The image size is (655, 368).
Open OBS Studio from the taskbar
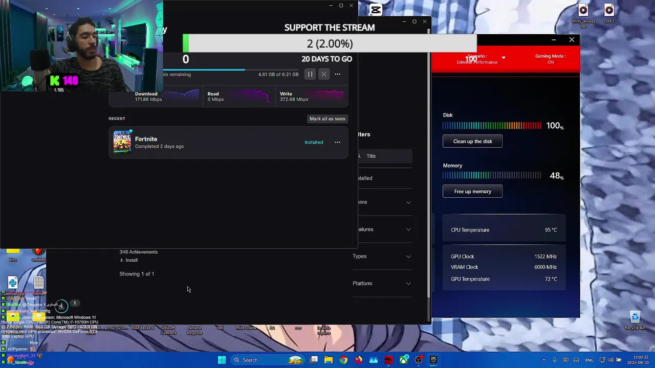(419, 360)
